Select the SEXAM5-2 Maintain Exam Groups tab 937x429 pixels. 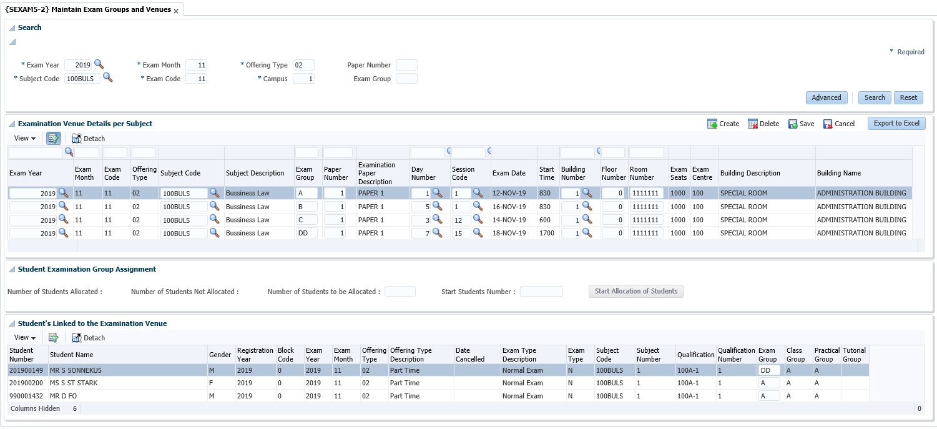click(x=88, y=10)
